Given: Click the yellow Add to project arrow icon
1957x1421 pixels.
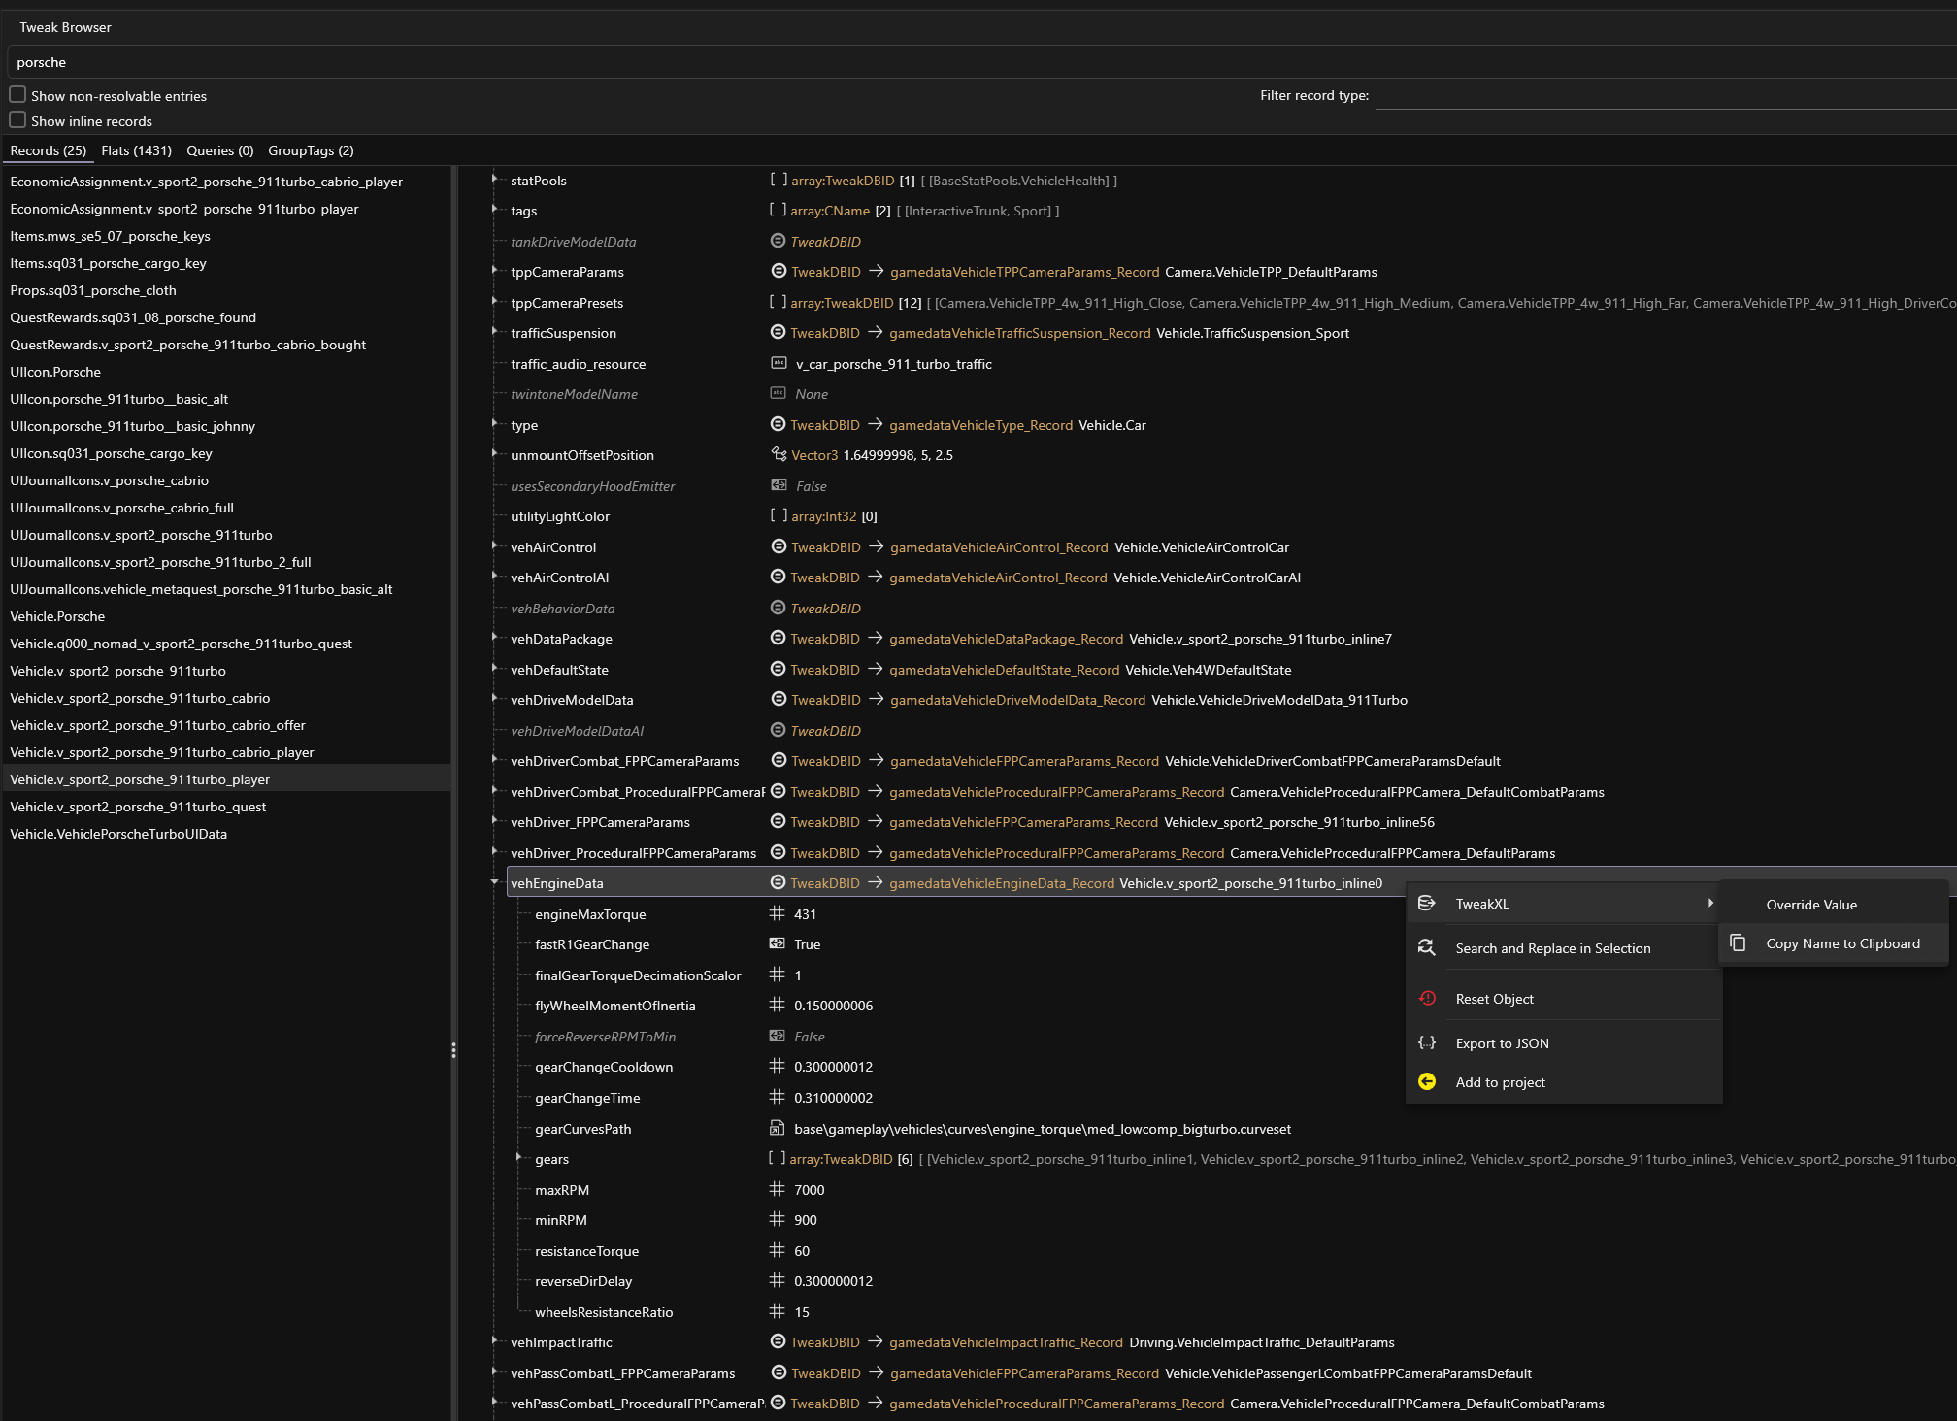Looking at the screenshot, I should (1427, 1082).
